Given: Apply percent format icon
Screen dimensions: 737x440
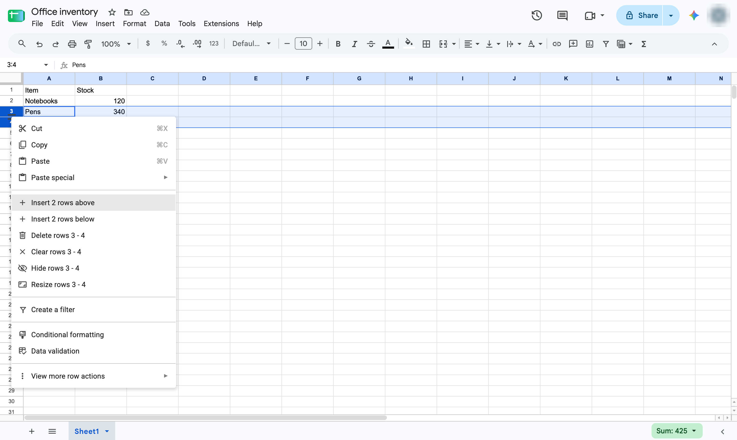Looking at the screenshot, I should [x=164, y=43].
